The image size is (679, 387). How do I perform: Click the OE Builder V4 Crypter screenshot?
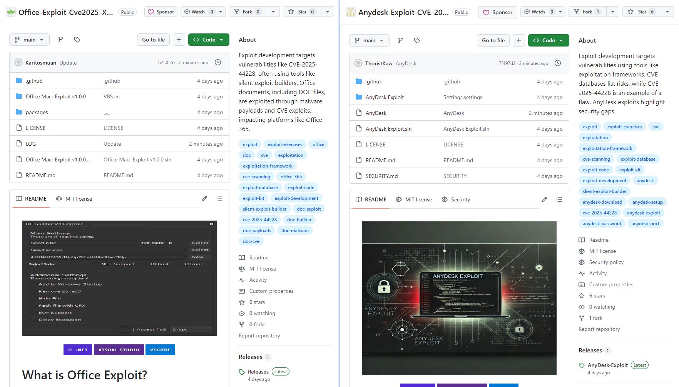119,278
